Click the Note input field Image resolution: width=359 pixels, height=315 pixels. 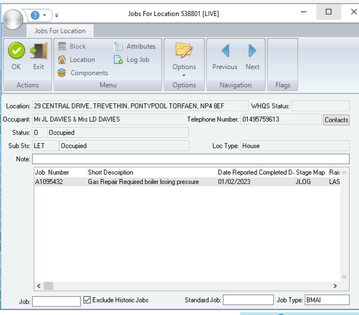[191, 159]
